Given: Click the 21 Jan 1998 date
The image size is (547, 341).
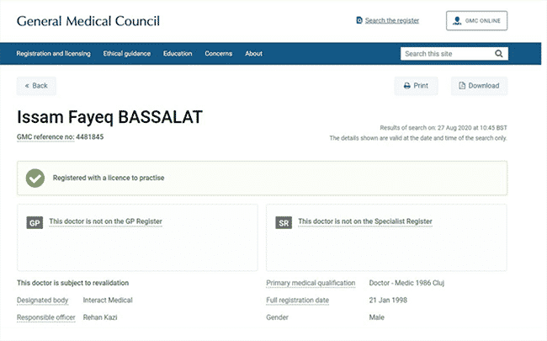Looking at the screenshot, I should point(388,300).
